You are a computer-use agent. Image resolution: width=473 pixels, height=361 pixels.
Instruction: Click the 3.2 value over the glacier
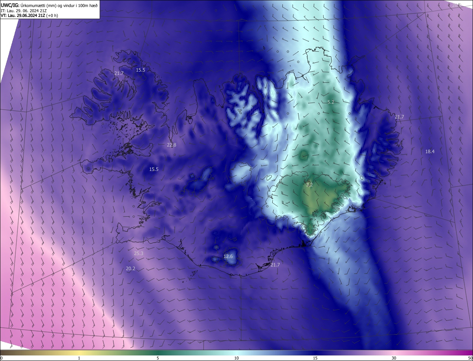coord(310,185)
